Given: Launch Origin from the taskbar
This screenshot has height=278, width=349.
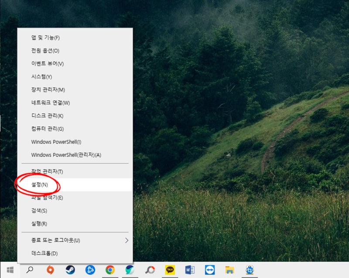Looking at the screenshot, I should (x=49, y=271).
